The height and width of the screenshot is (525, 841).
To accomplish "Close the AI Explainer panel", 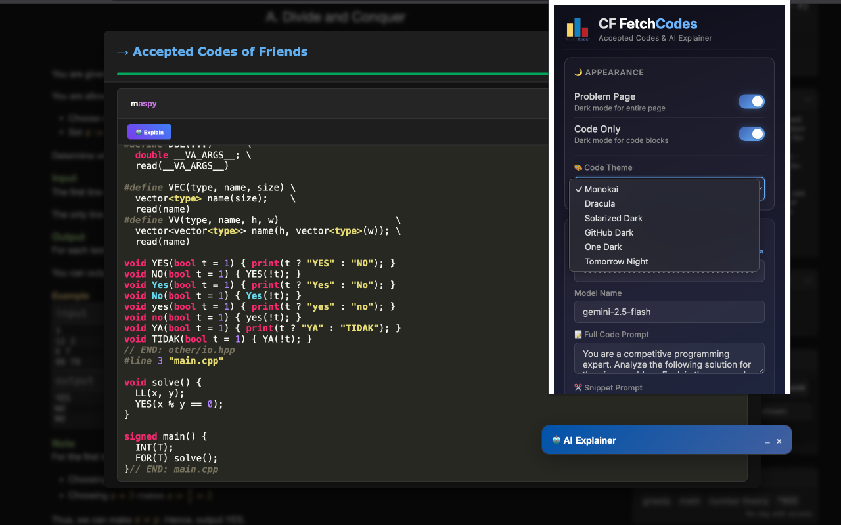I will point(779,441).
